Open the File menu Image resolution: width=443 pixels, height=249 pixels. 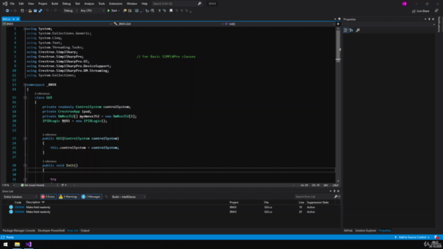coord(12,3)
